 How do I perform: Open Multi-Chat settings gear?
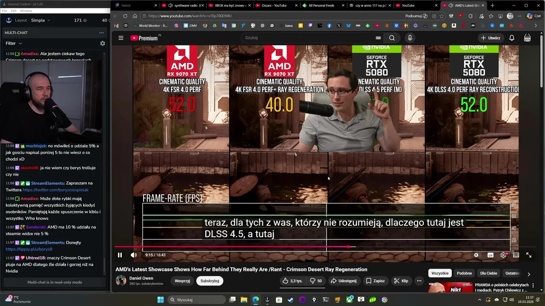pos(102,43)
